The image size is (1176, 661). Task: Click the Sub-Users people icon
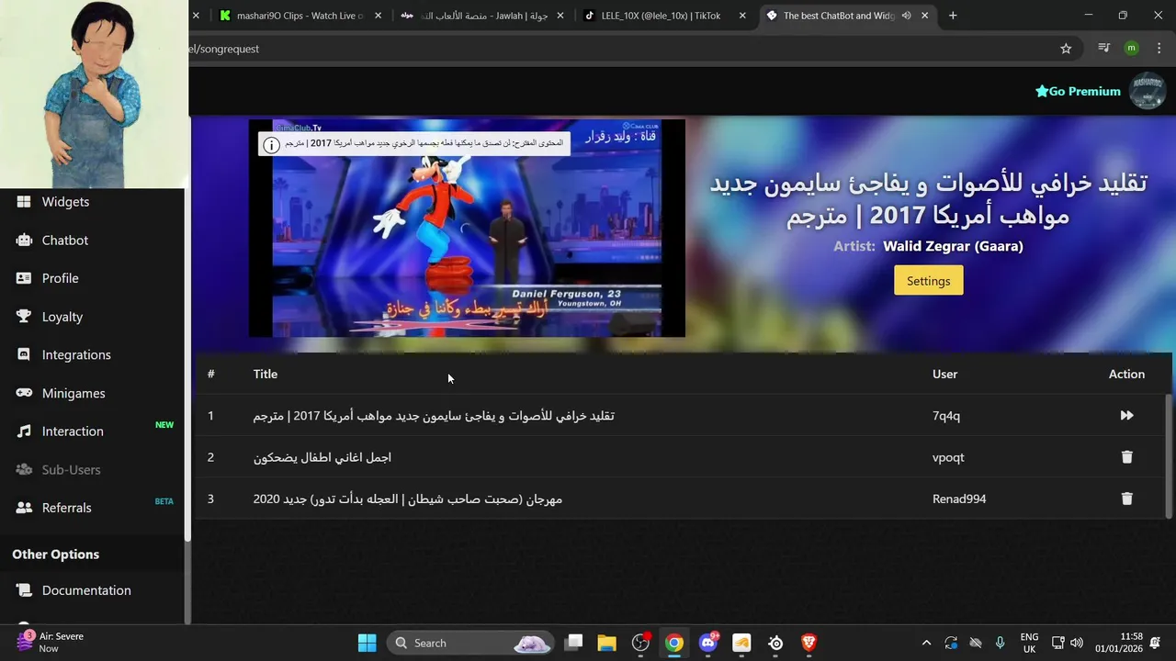click(x=24, y=470)
